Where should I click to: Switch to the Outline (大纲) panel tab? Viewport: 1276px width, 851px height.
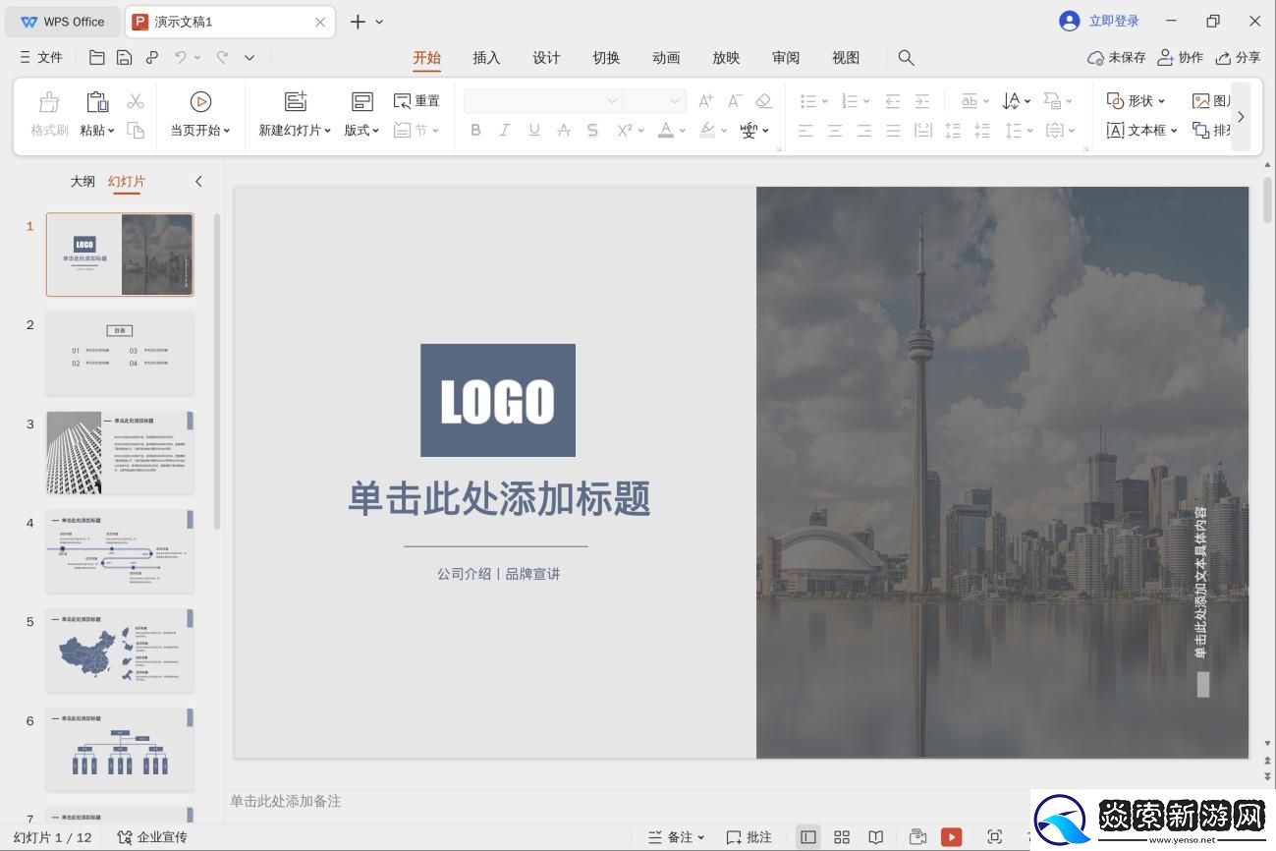click(83, 182)
